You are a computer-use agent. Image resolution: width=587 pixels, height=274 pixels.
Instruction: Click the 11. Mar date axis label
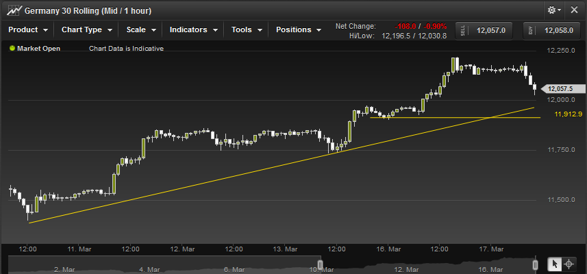tap(79, 249)
